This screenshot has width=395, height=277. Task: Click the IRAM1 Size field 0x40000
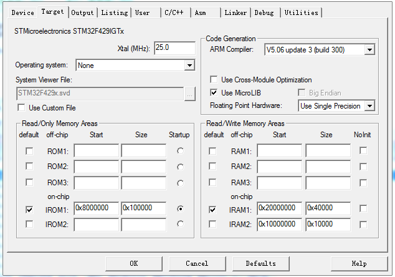tap(328, 208)
